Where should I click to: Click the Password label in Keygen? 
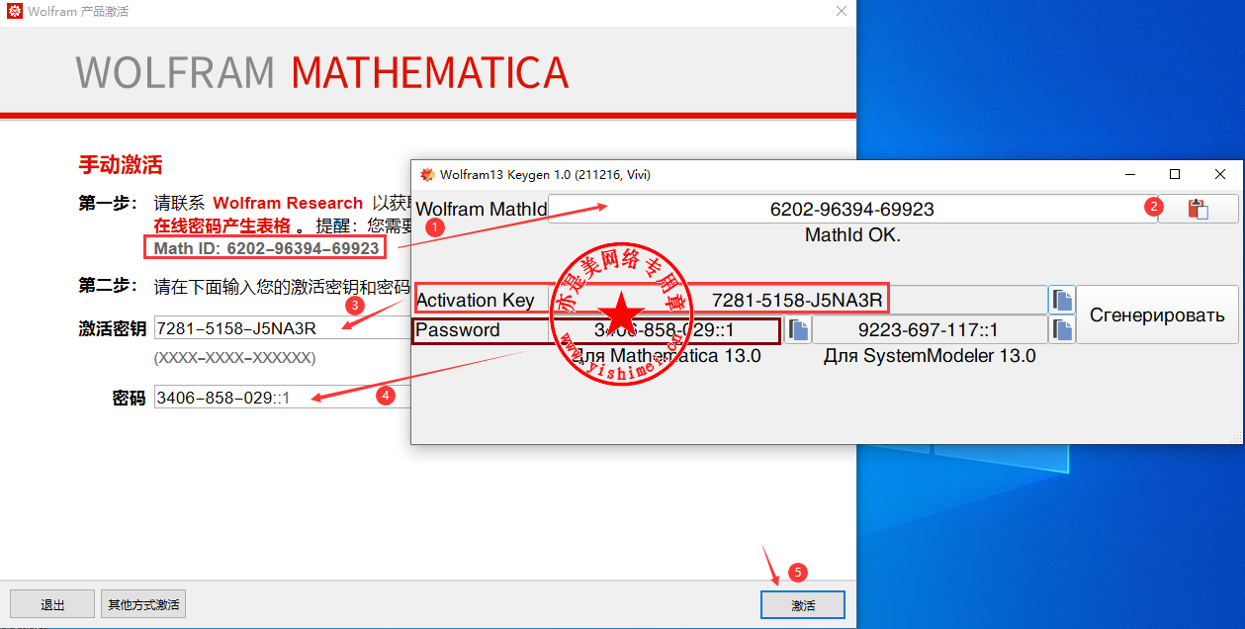tap(458, 329)
